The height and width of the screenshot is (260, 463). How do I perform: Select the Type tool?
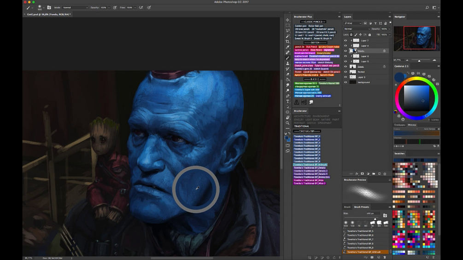pos(287,101)
